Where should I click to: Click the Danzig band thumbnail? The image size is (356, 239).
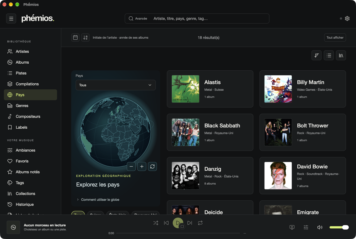coord(186,176)
